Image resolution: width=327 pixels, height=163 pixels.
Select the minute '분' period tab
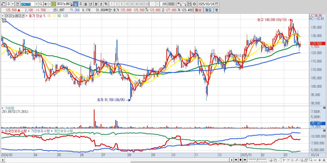(96, 4)
